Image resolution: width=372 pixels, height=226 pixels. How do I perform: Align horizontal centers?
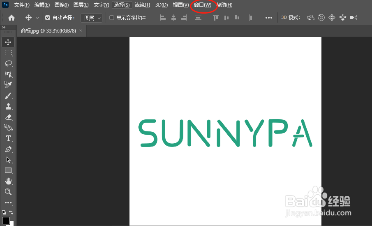(x=173, y=18)
